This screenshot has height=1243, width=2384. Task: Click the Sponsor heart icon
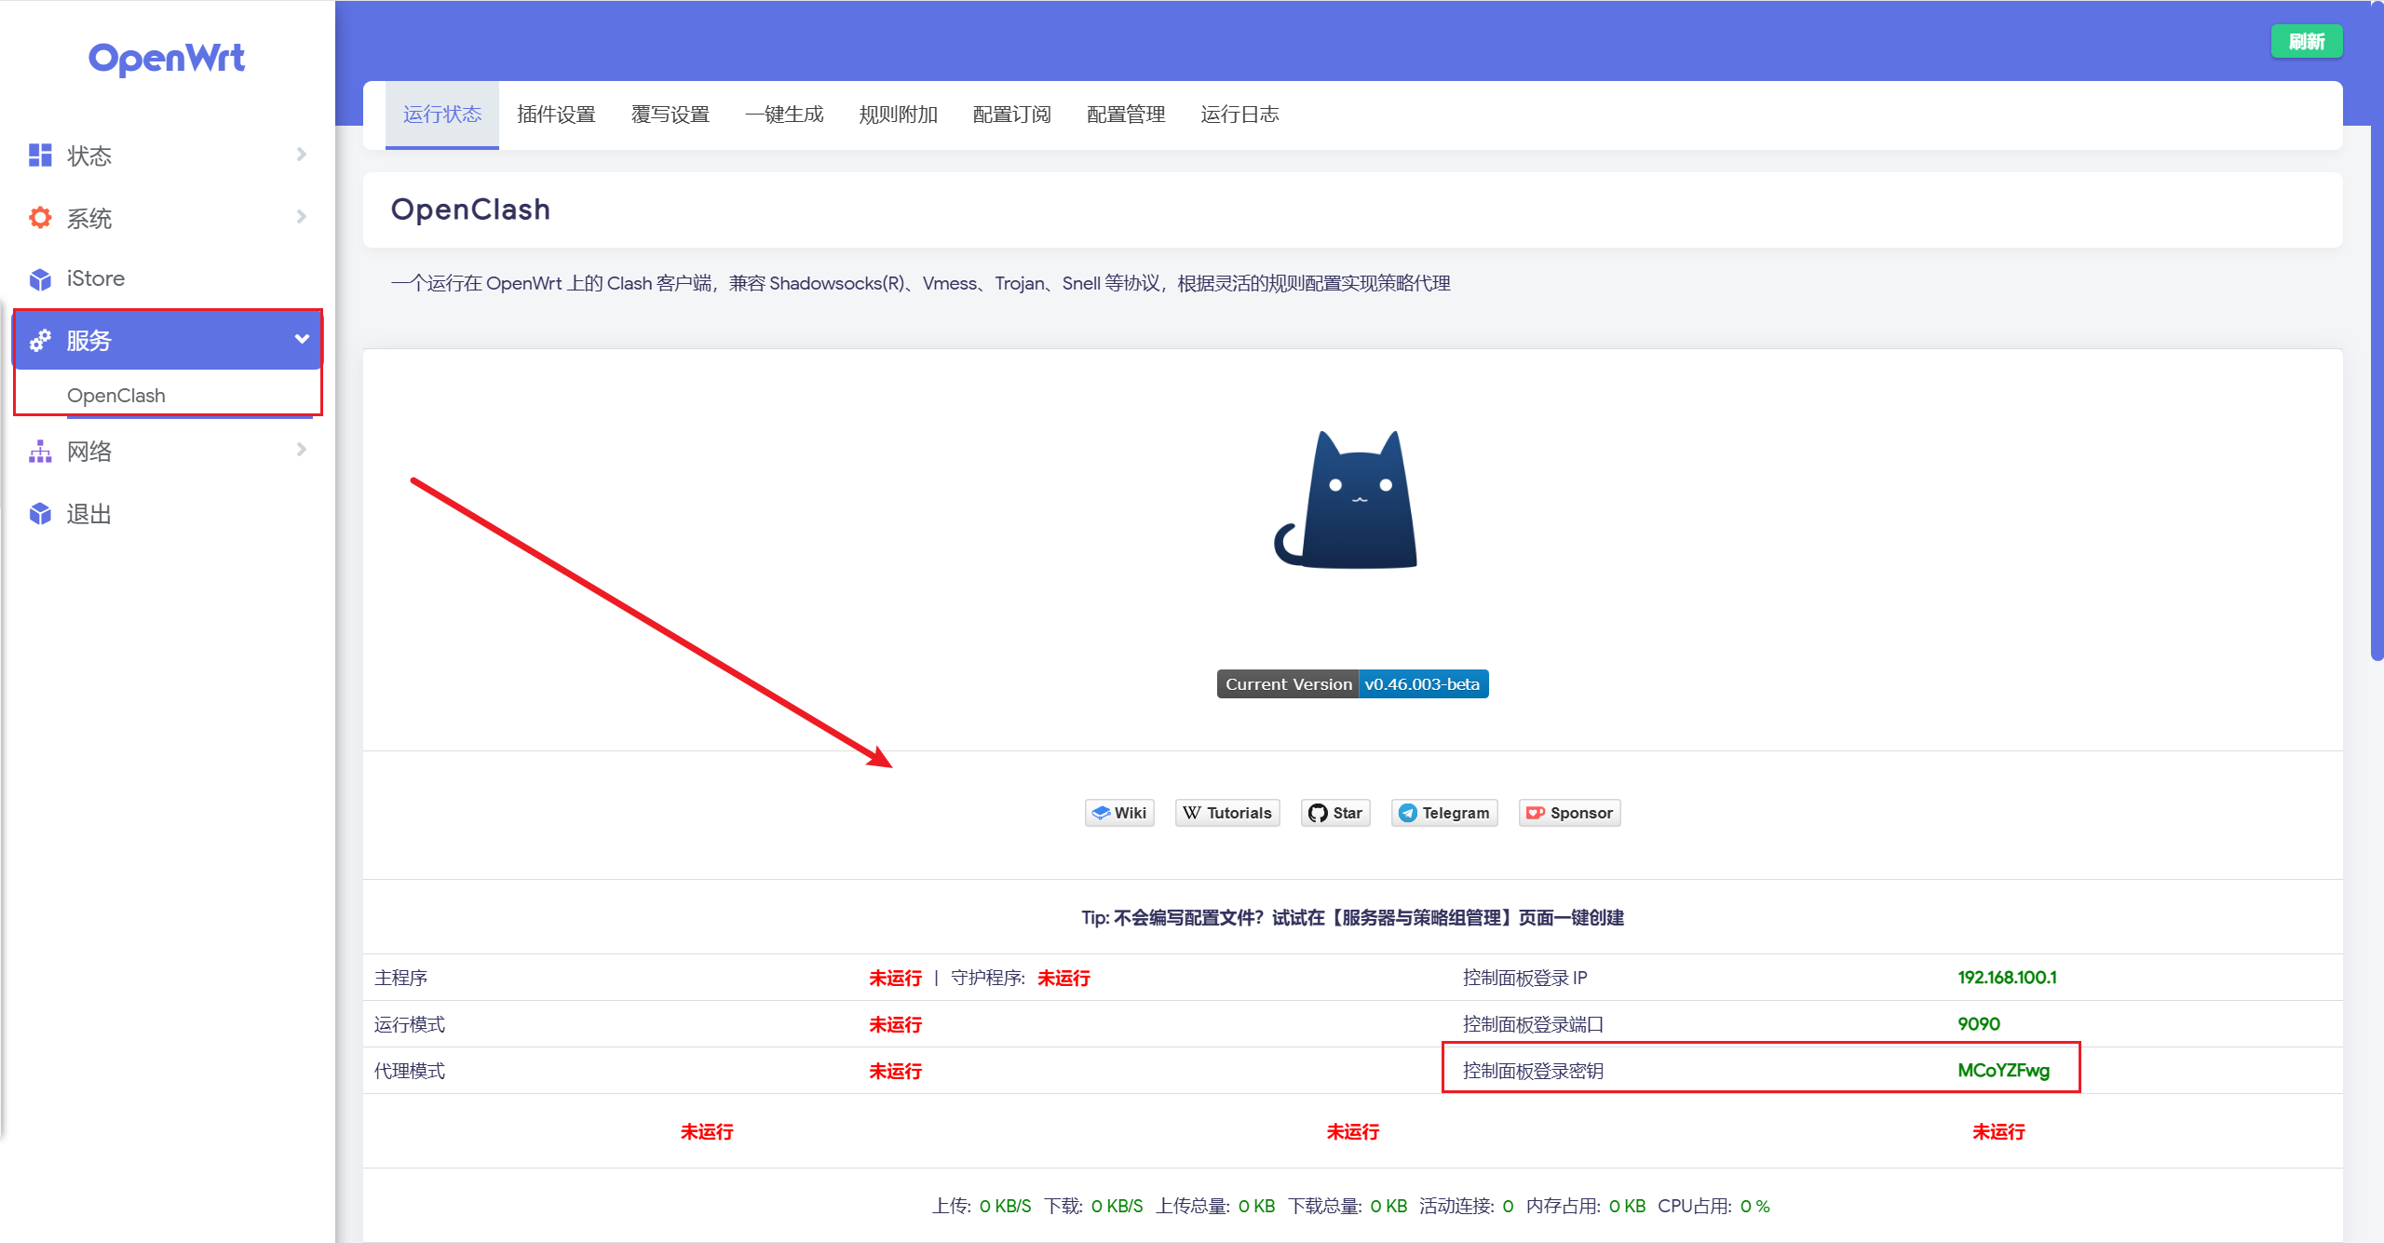tap(1536, 813)
